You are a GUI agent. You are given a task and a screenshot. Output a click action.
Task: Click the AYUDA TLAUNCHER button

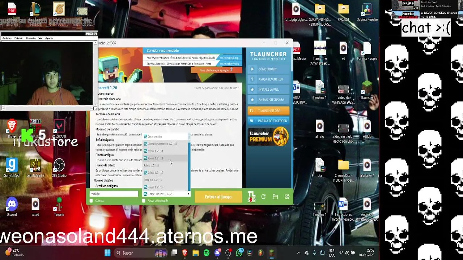pos(269,79)
